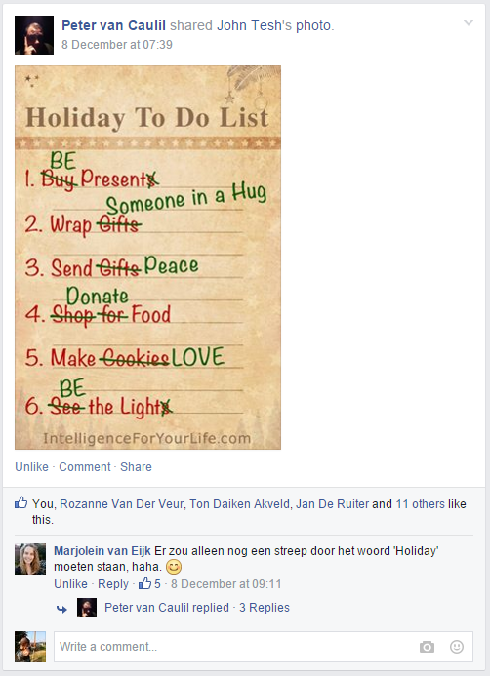Open the post options chevron menu
Screen dimensions: 490x676
pyautogui.click(x=468, y=22)
